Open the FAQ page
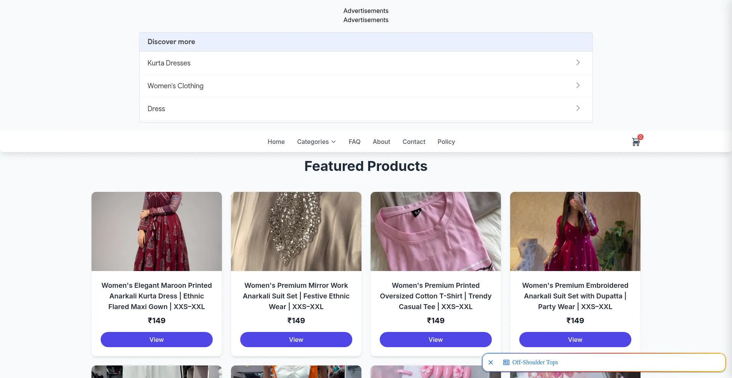732x378 pixels. click(355, 142)
